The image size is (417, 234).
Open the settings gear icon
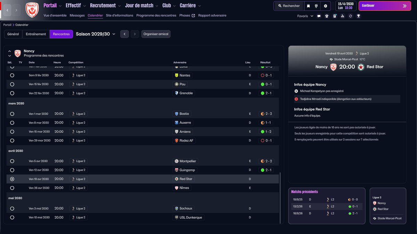tap(326, 6)
